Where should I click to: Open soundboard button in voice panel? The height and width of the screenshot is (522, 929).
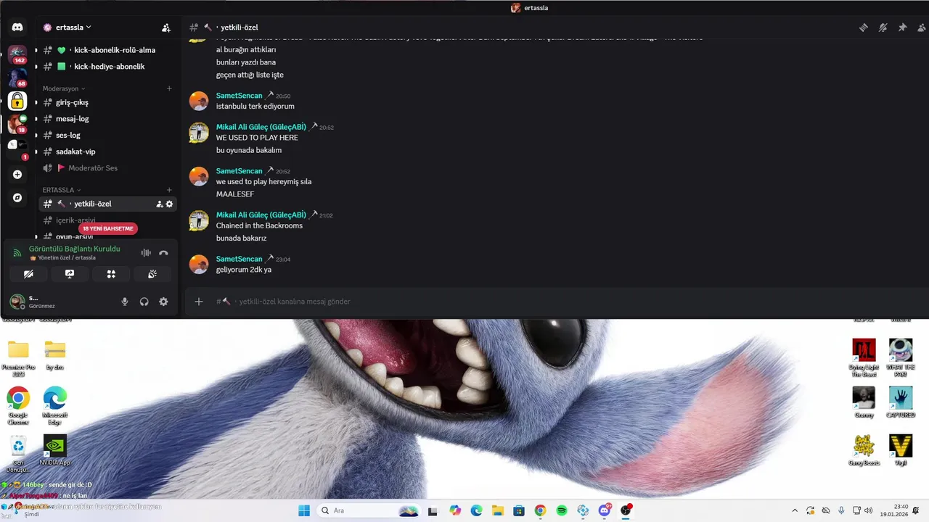pos(152,274)
